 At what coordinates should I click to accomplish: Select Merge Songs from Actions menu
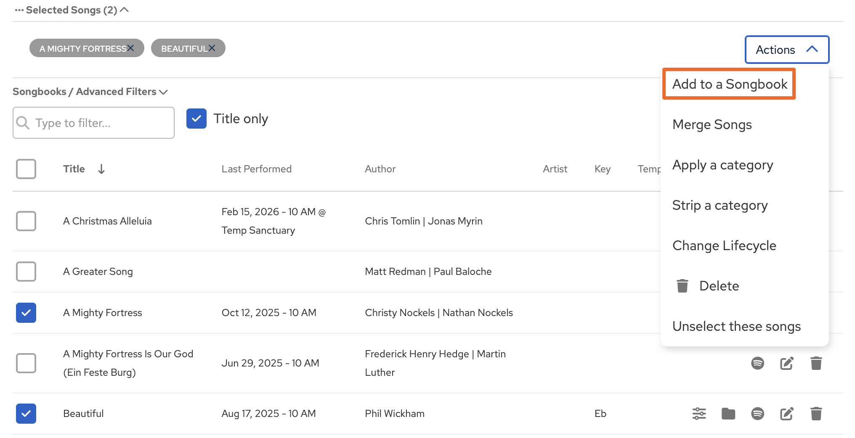pos(712,124)
